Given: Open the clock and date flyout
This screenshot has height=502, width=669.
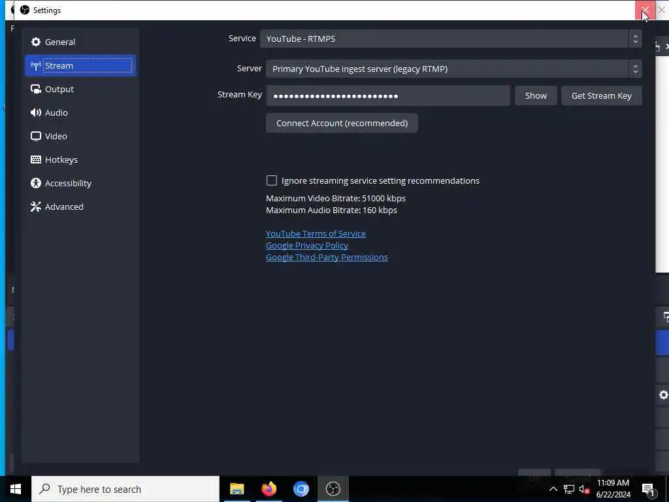Looking at the screenshot, I should [x=613, y=489].
